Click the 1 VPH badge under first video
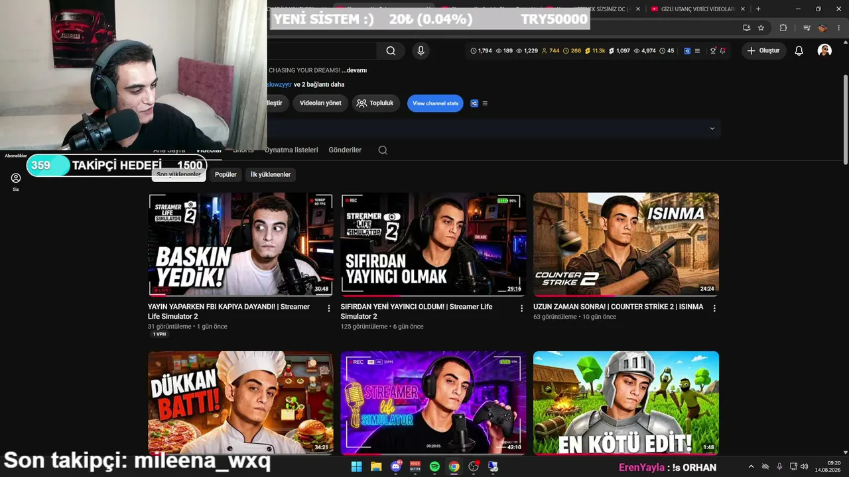 pos(160,335)
